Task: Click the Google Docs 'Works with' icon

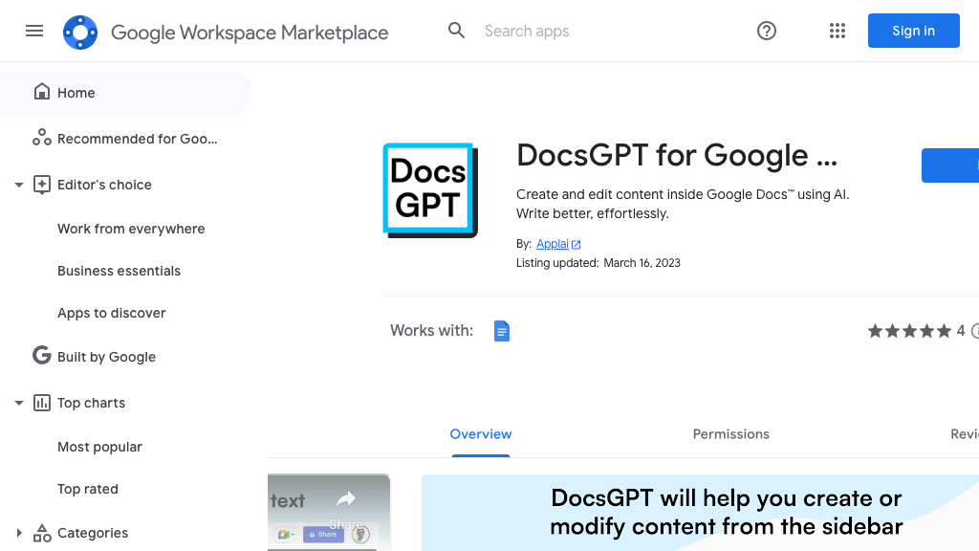Action: point(502,330)
